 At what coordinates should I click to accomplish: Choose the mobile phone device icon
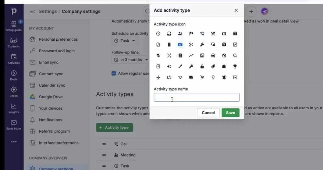point(169,45)
